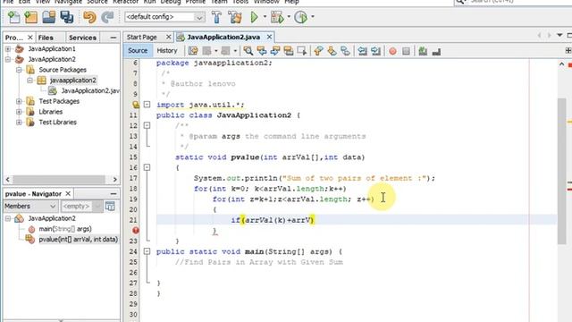
Task: Click the New File toolbar icon
Action: pyautogui.click(x=13, y=17)
